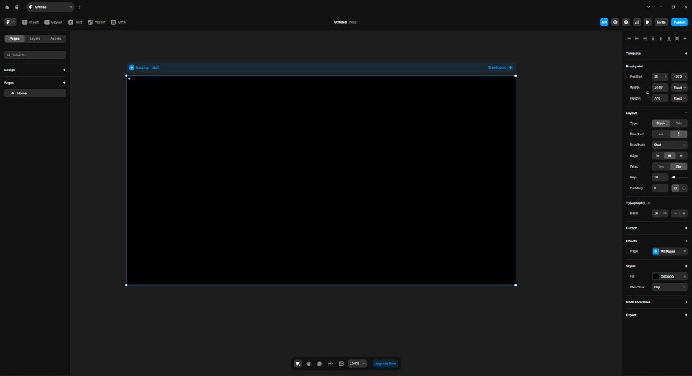This screenshot has width=692, height=376.
Task: Open the inbox icon beside home
Action: click(17, 7)
